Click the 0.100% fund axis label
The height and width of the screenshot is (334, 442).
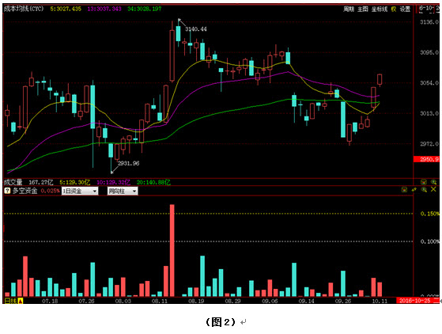429,241
